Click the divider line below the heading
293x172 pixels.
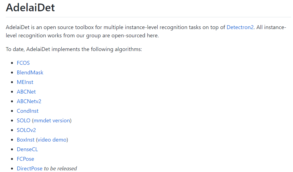(x=148, y=17)
